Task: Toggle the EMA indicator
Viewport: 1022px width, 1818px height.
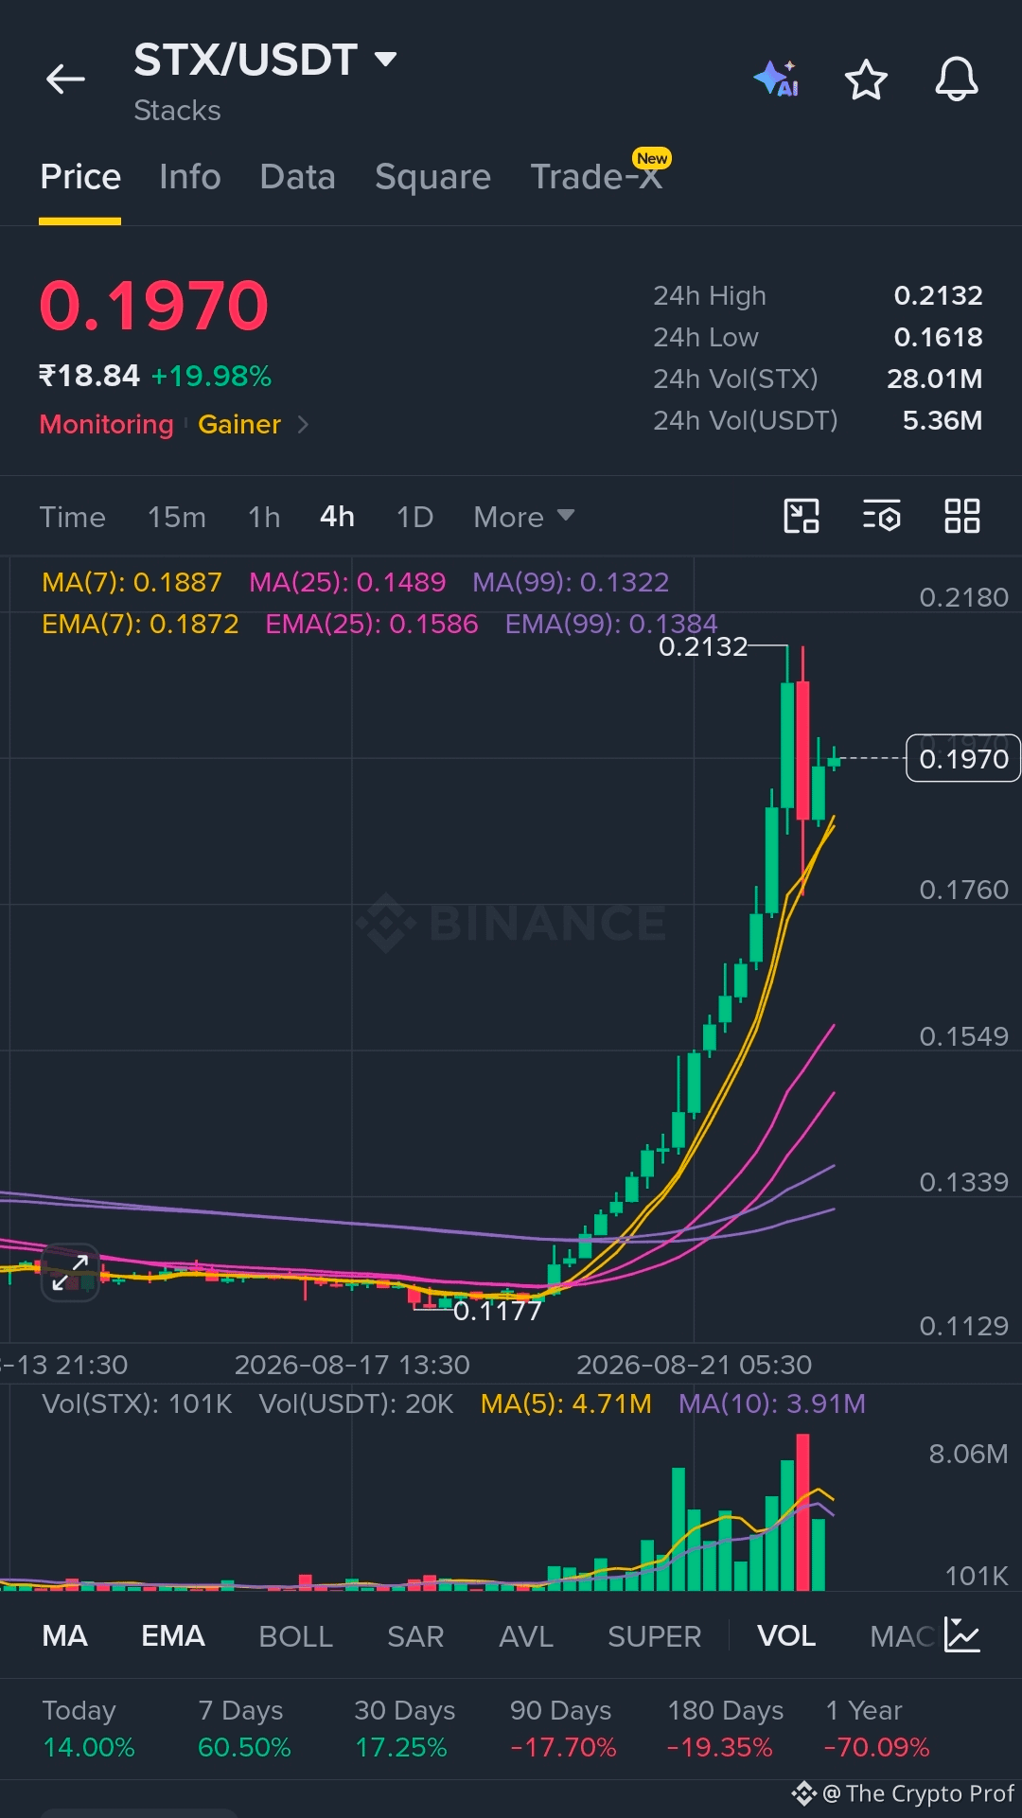Action: [173, 1635]
